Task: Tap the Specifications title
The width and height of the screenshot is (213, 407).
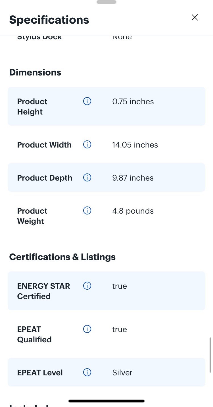Action: (49, 20)
